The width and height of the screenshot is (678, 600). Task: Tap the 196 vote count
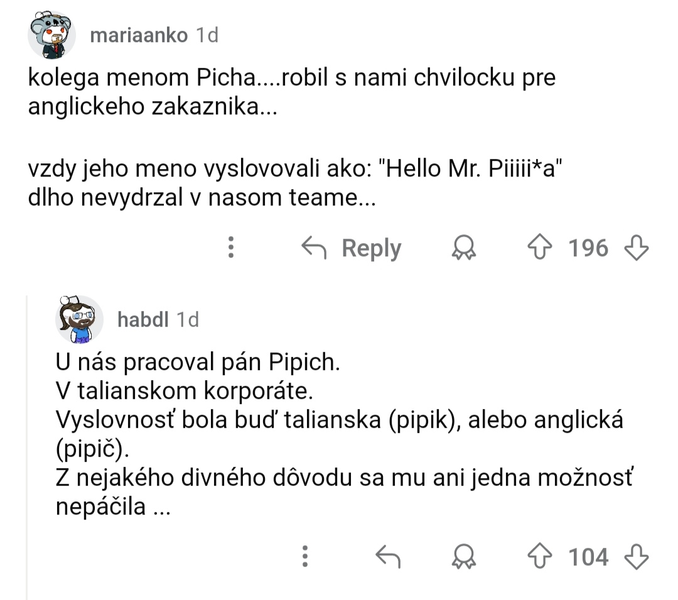[589, 249]
